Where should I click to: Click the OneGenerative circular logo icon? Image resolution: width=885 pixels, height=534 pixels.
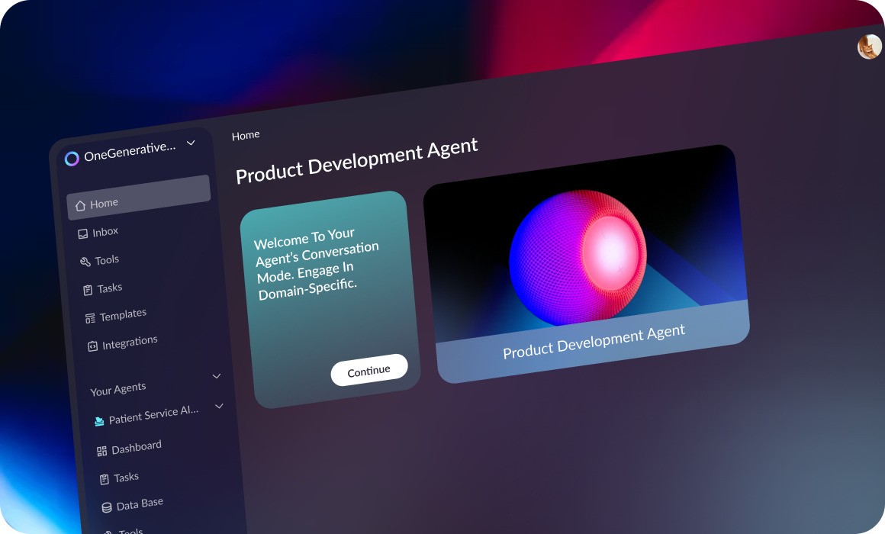72,159
